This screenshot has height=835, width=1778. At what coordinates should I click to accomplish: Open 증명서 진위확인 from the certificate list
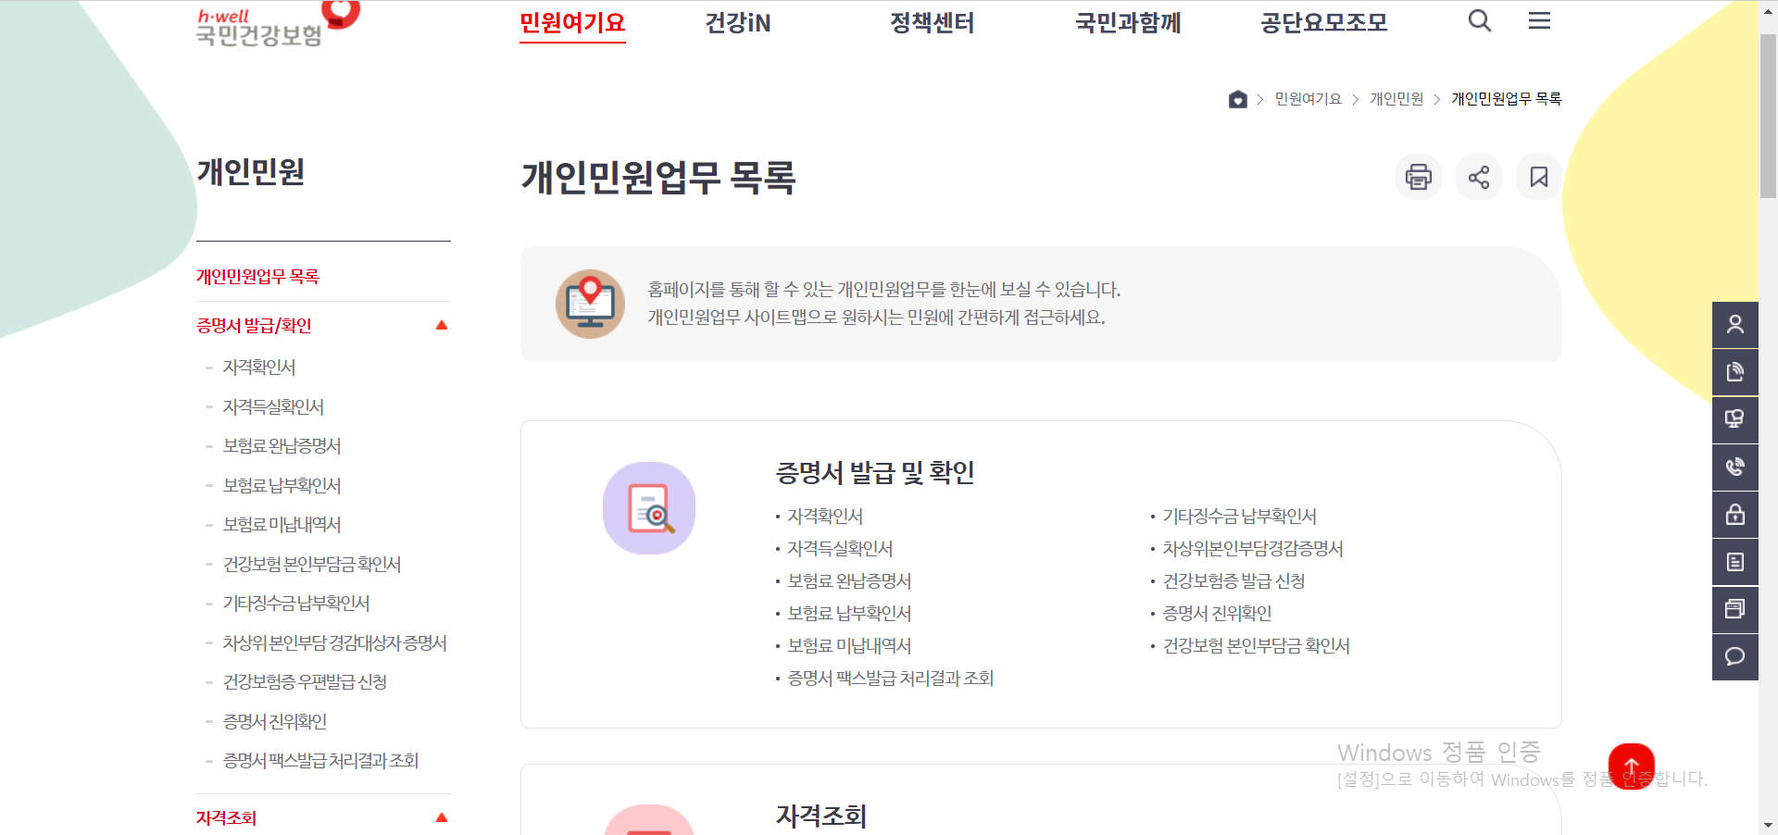[x=1215, y=613]
